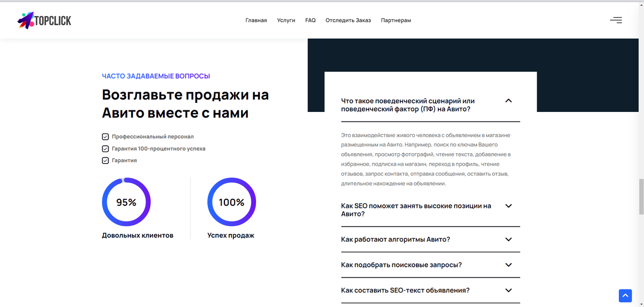The height and width of the screenshot is (307, 644).
Task: Click the answer paragraph starting Это взаимодействие
Action: pyautogui.click(x=427, y=159)
